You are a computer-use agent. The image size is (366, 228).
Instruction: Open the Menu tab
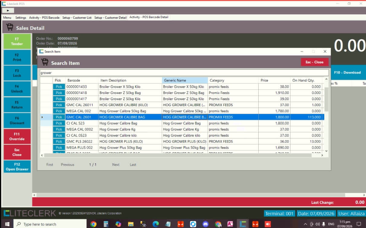click(7, 17)
